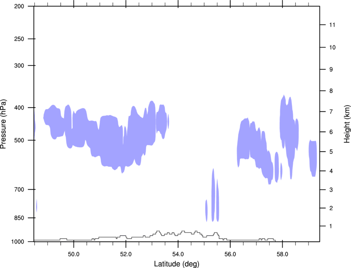Click the "Latitude (deg)" axis title
The width and height of the screenshot is (351, 268).
click(177, 264)
